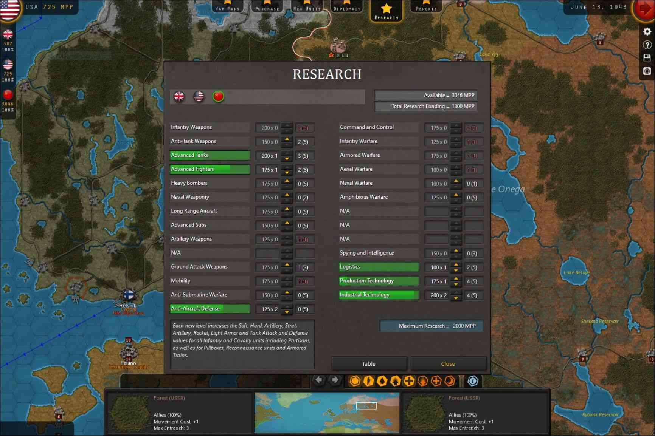655x436 pixels.
Task: Click the Research menu tab
Action: (386, 11)
